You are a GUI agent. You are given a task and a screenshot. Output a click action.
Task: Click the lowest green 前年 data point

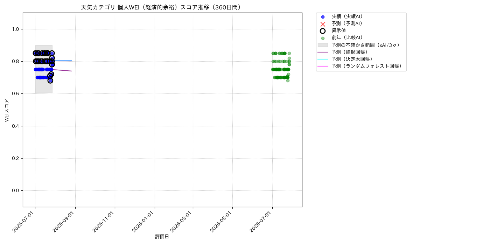[288, 80]
